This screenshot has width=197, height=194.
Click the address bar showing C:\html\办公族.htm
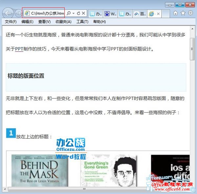48,13
